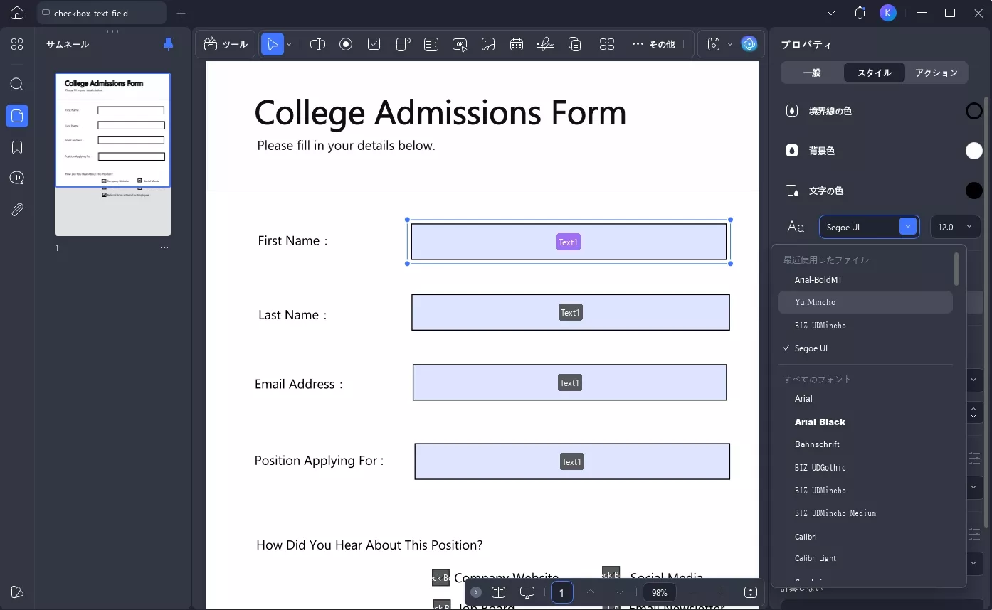
Task: Select the image field form tool
Action: [x=488, y=44]
